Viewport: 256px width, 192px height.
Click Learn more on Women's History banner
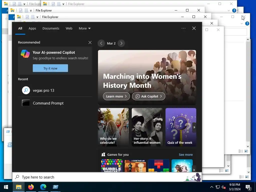[116, 96]
